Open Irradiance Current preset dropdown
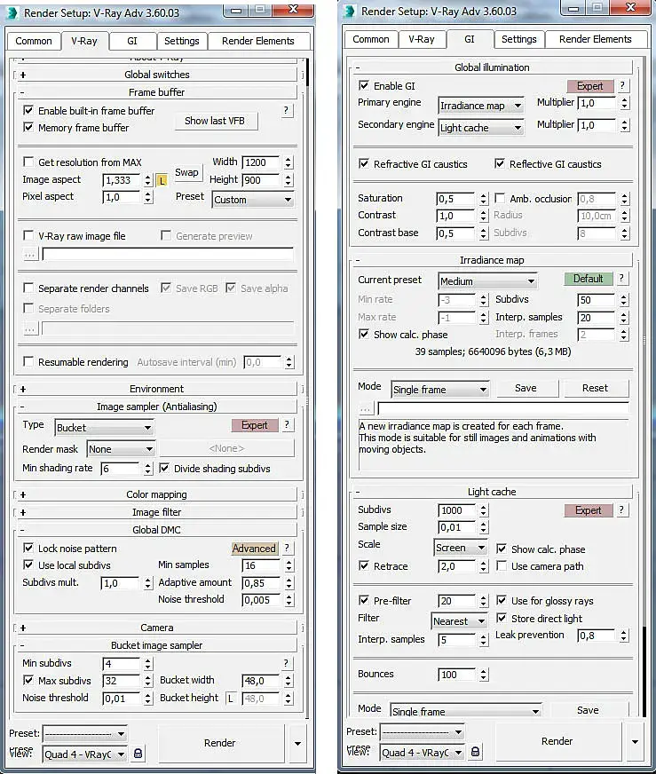 pos(487,280)
